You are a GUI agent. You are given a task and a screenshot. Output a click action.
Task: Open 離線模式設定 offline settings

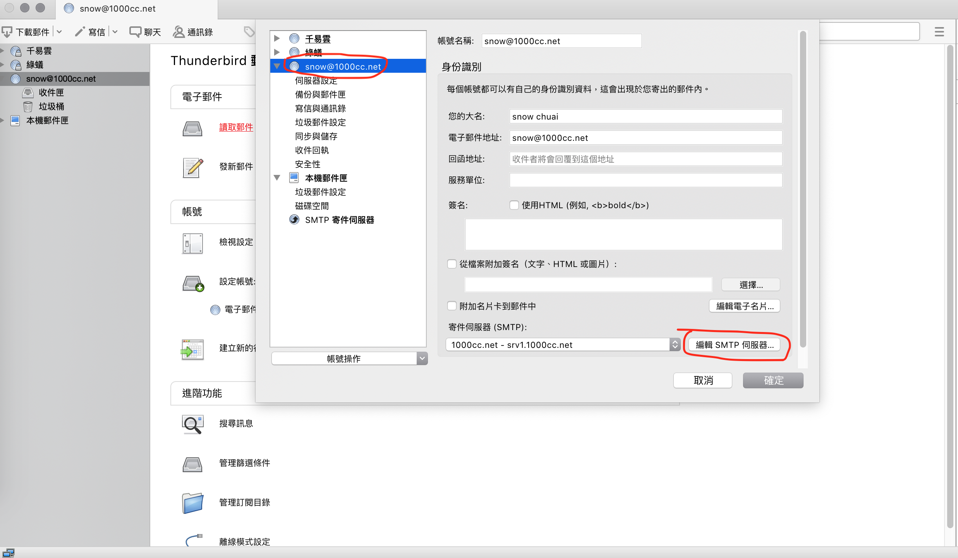tap(245, 542)
